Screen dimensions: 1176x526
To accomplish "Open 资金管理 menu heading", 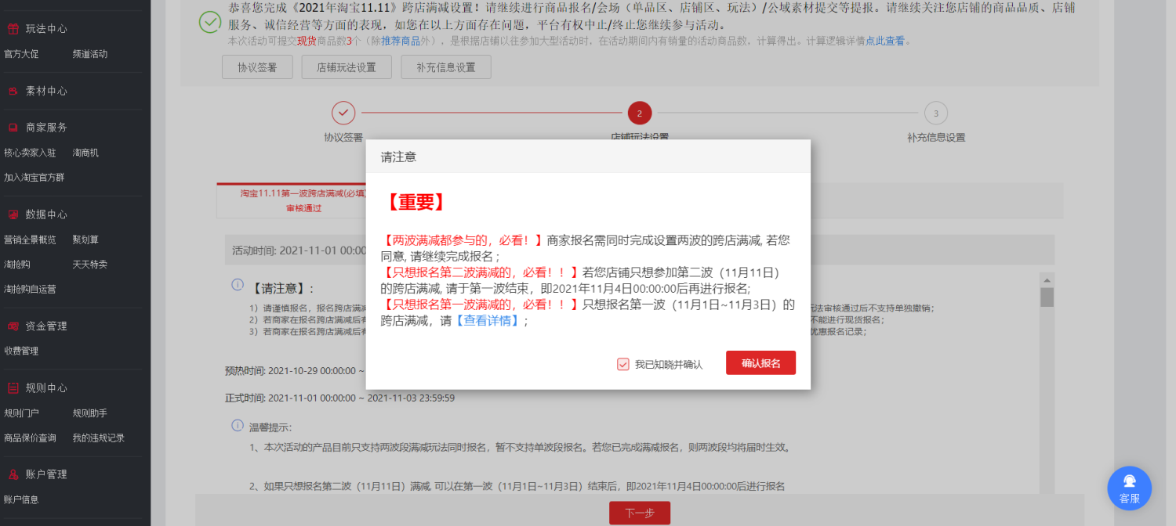I will [x=46, y=326].
